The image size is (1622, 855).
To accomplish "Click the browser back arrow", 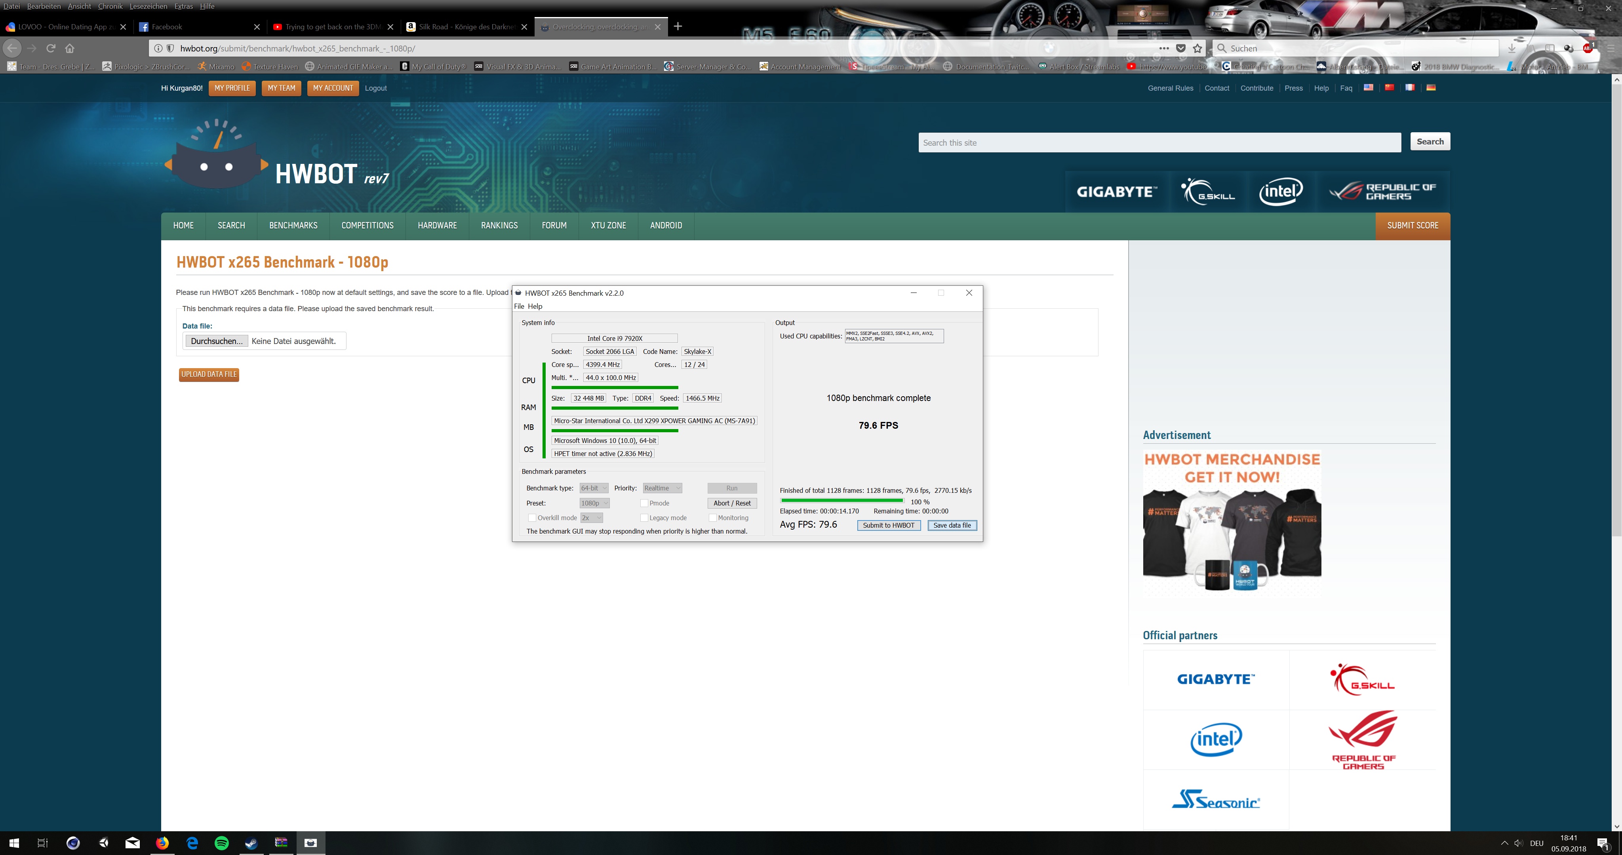I will tap(12, 48).
